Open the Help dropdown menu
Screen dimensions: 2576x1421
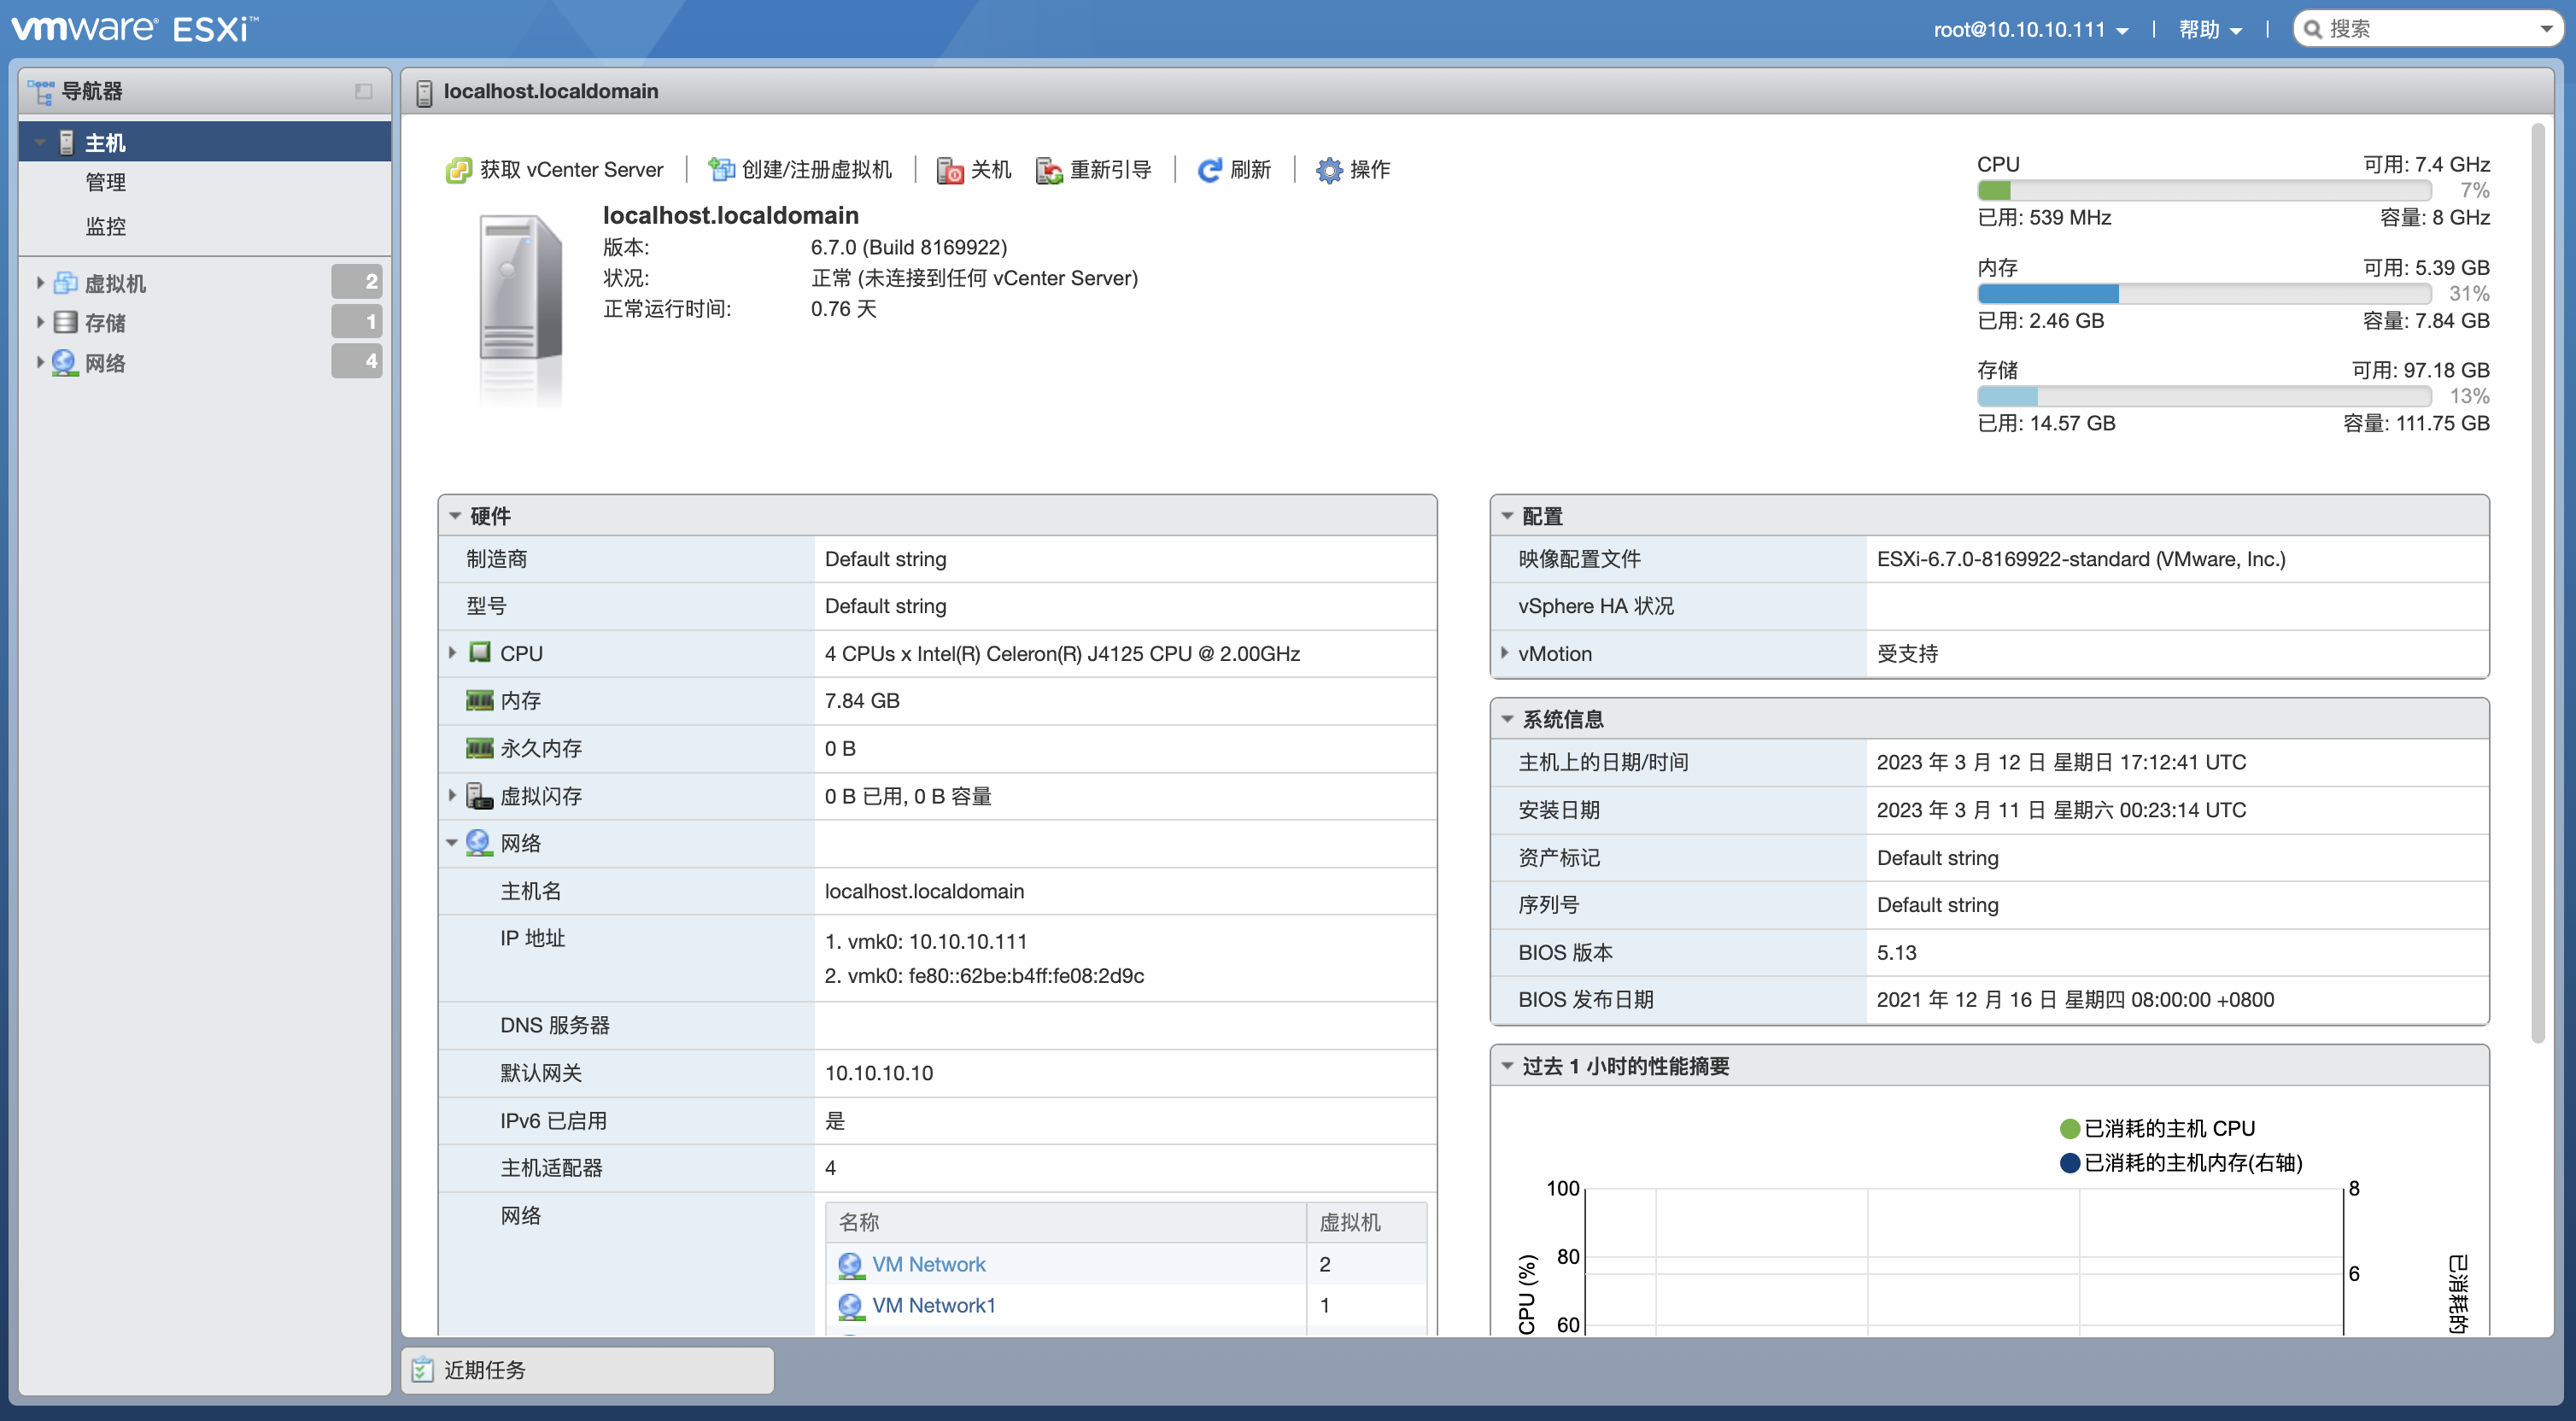(x=2210, y=29)
